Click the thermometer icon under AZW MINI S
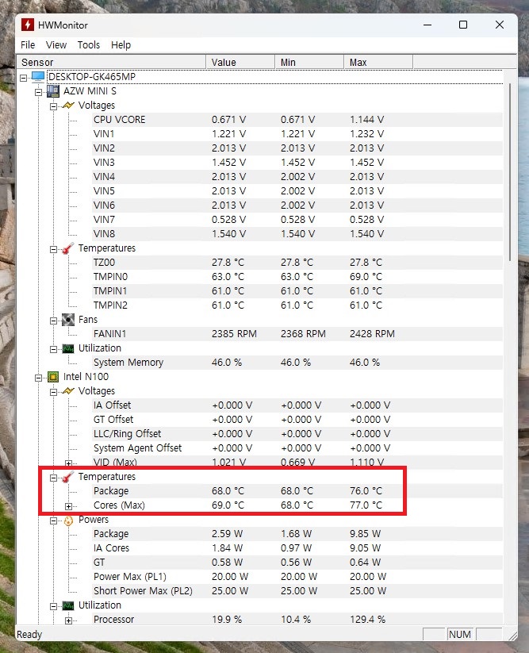This screenshot has height=653, width=529. click(68, 248)
